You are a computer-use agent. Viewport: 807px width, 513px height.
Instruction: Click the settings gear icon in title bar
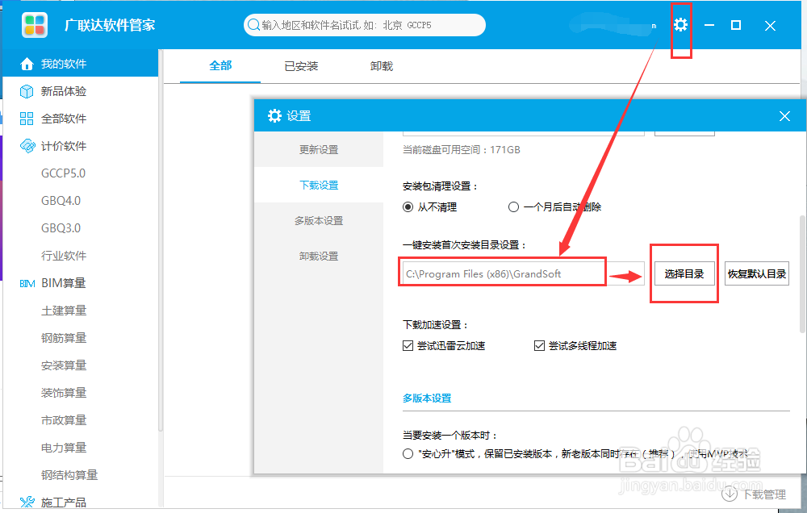tap(681, 26)
